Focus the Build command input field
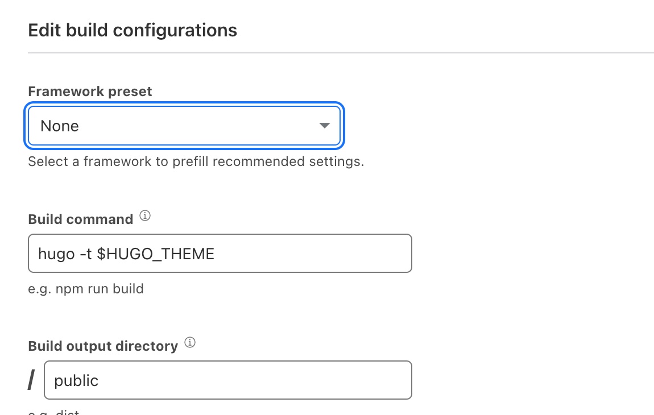This screenshot has height=415, width=654. (x=220, y=254)
